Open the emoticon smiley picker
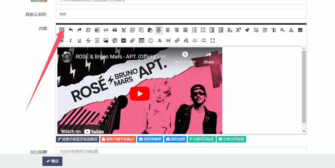This screenshot has width=335, height=168. pyautogui.click(x=151, y=41)
